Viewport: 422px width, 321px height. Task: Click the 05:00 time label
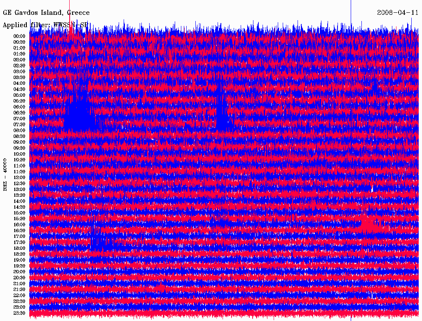tap(19, 95)
